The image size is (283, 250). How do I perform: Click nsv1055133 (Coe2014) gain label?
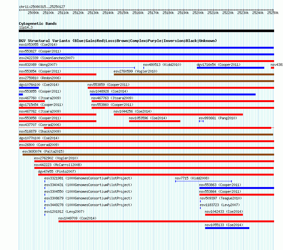click(x=224, y=225)
